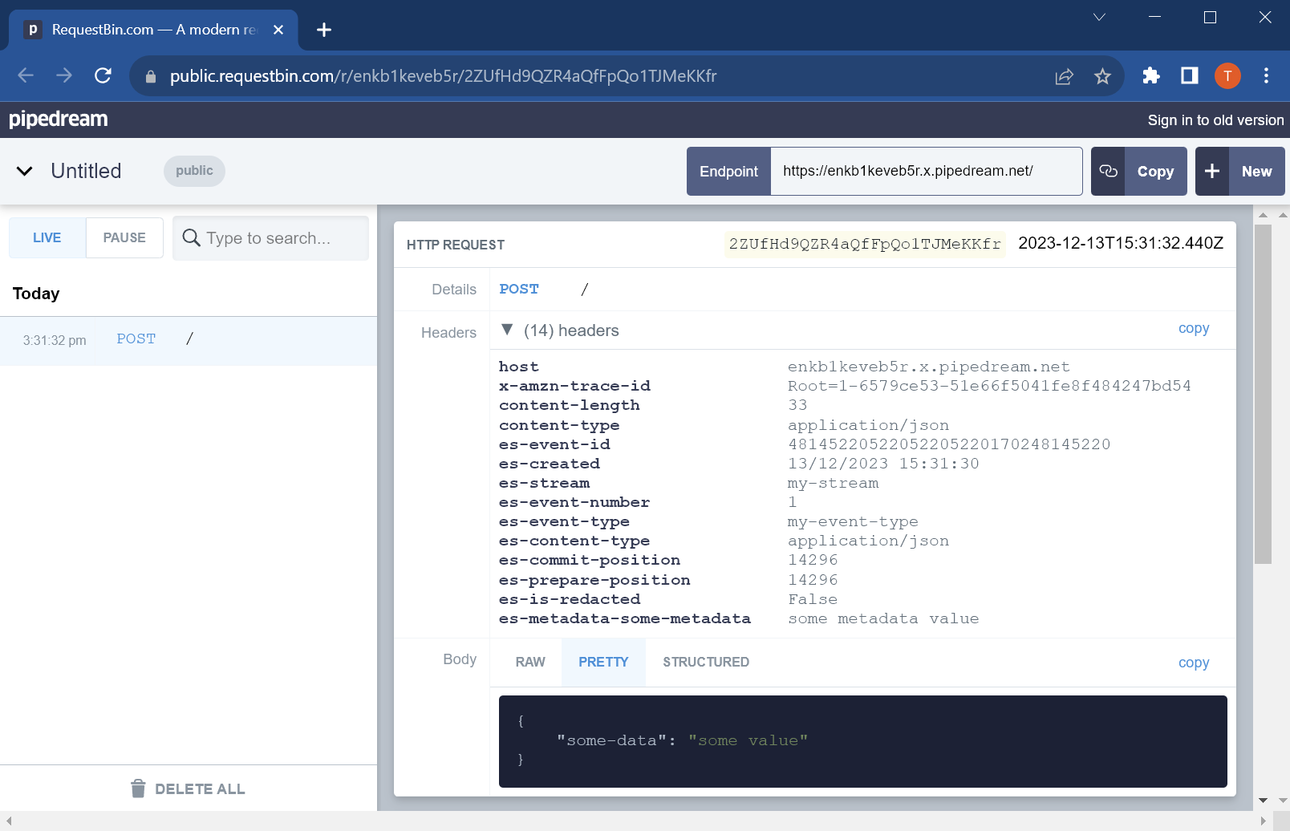Image resolution: width=1290 pixels, height=831 pixels.
Task: Select the 3:31:32 pm POST request
Action: (189, 340)
